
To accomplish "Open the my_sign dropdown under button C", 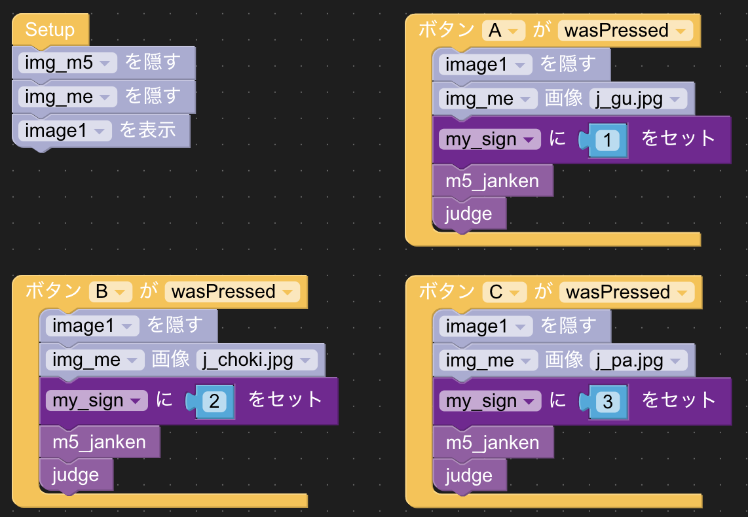I will point(490,401).
